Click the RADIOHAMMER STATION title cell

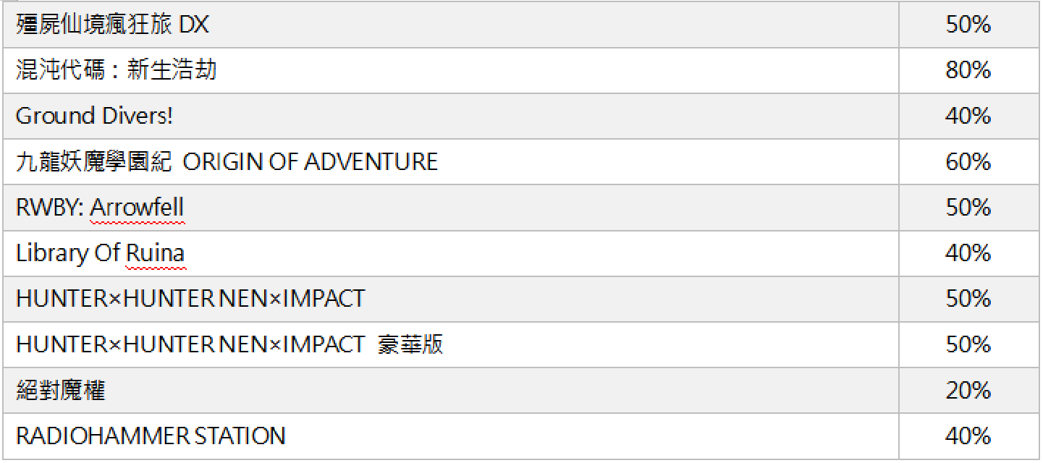point(151,436)
